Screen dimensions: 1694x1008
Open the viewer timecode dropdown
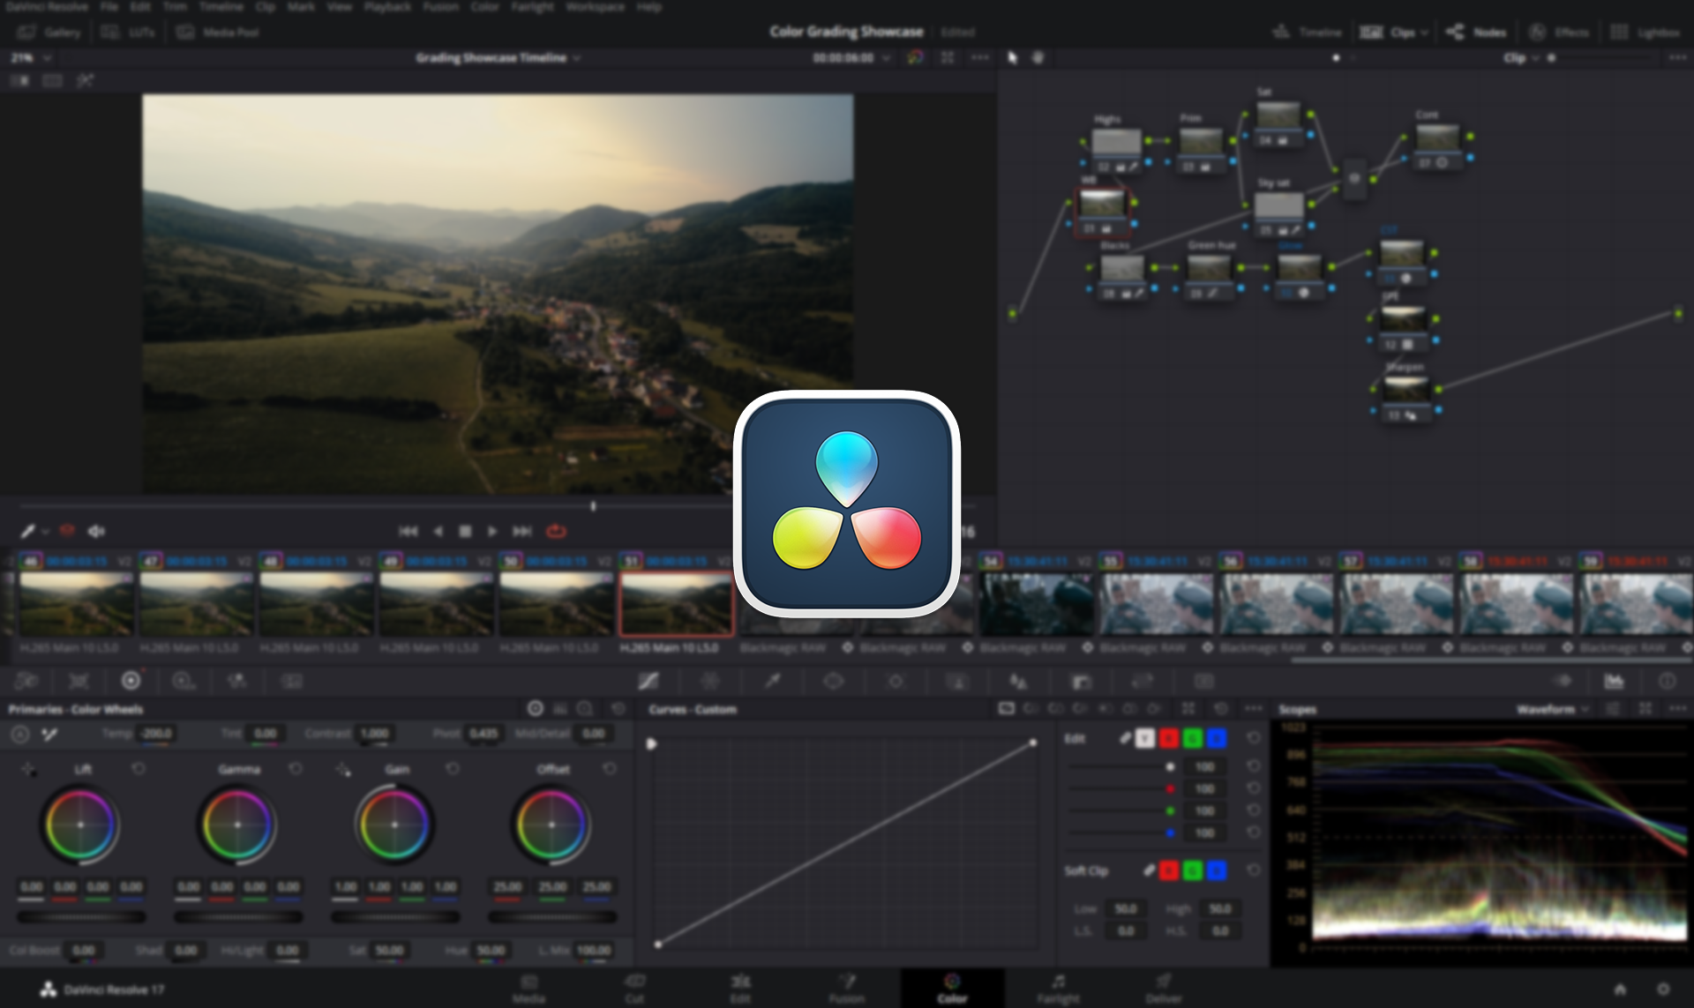click(x=886, y=58)
